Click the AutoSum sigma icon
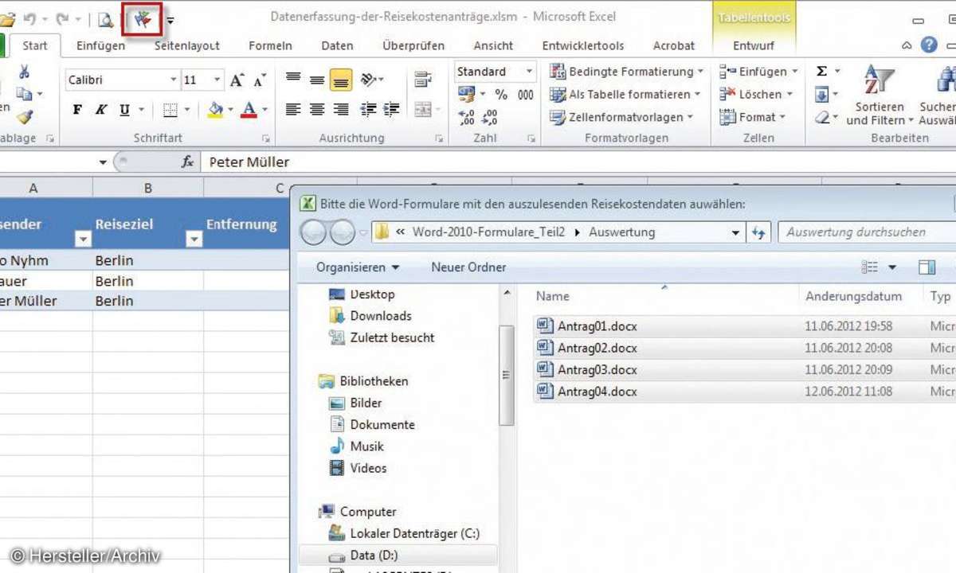956x573 pixels. (x=822, y=72)
